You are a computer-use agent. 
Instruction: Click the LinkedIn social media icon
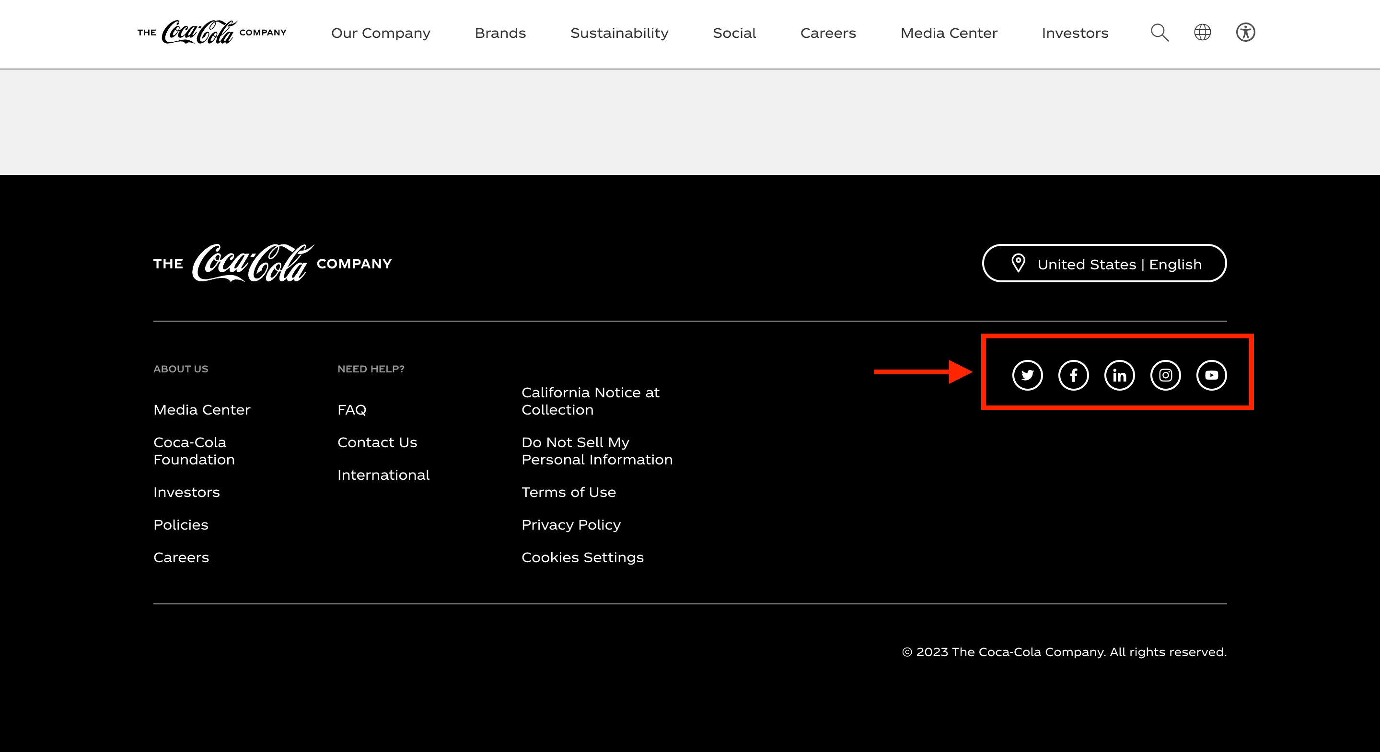click(1119, 375)
